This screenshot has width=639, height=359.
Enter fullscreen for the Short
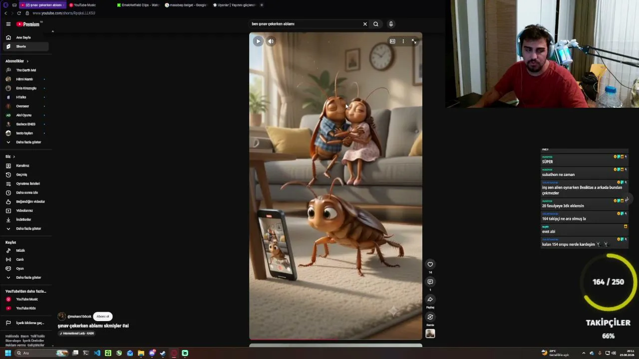[414, 41]
